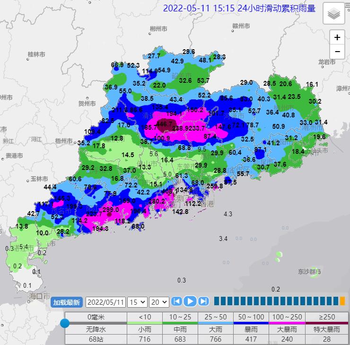Click the dark red ≥250 legend color bar
Viewport: 350px width, 345px height.
[x=326, y=323]
